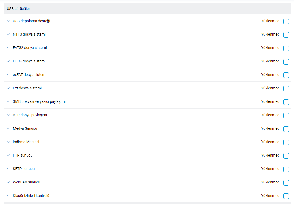Check the Ext dosya sistemi checkbox
The width and height of the screenshot is (294, 204).
click(286, 89)
